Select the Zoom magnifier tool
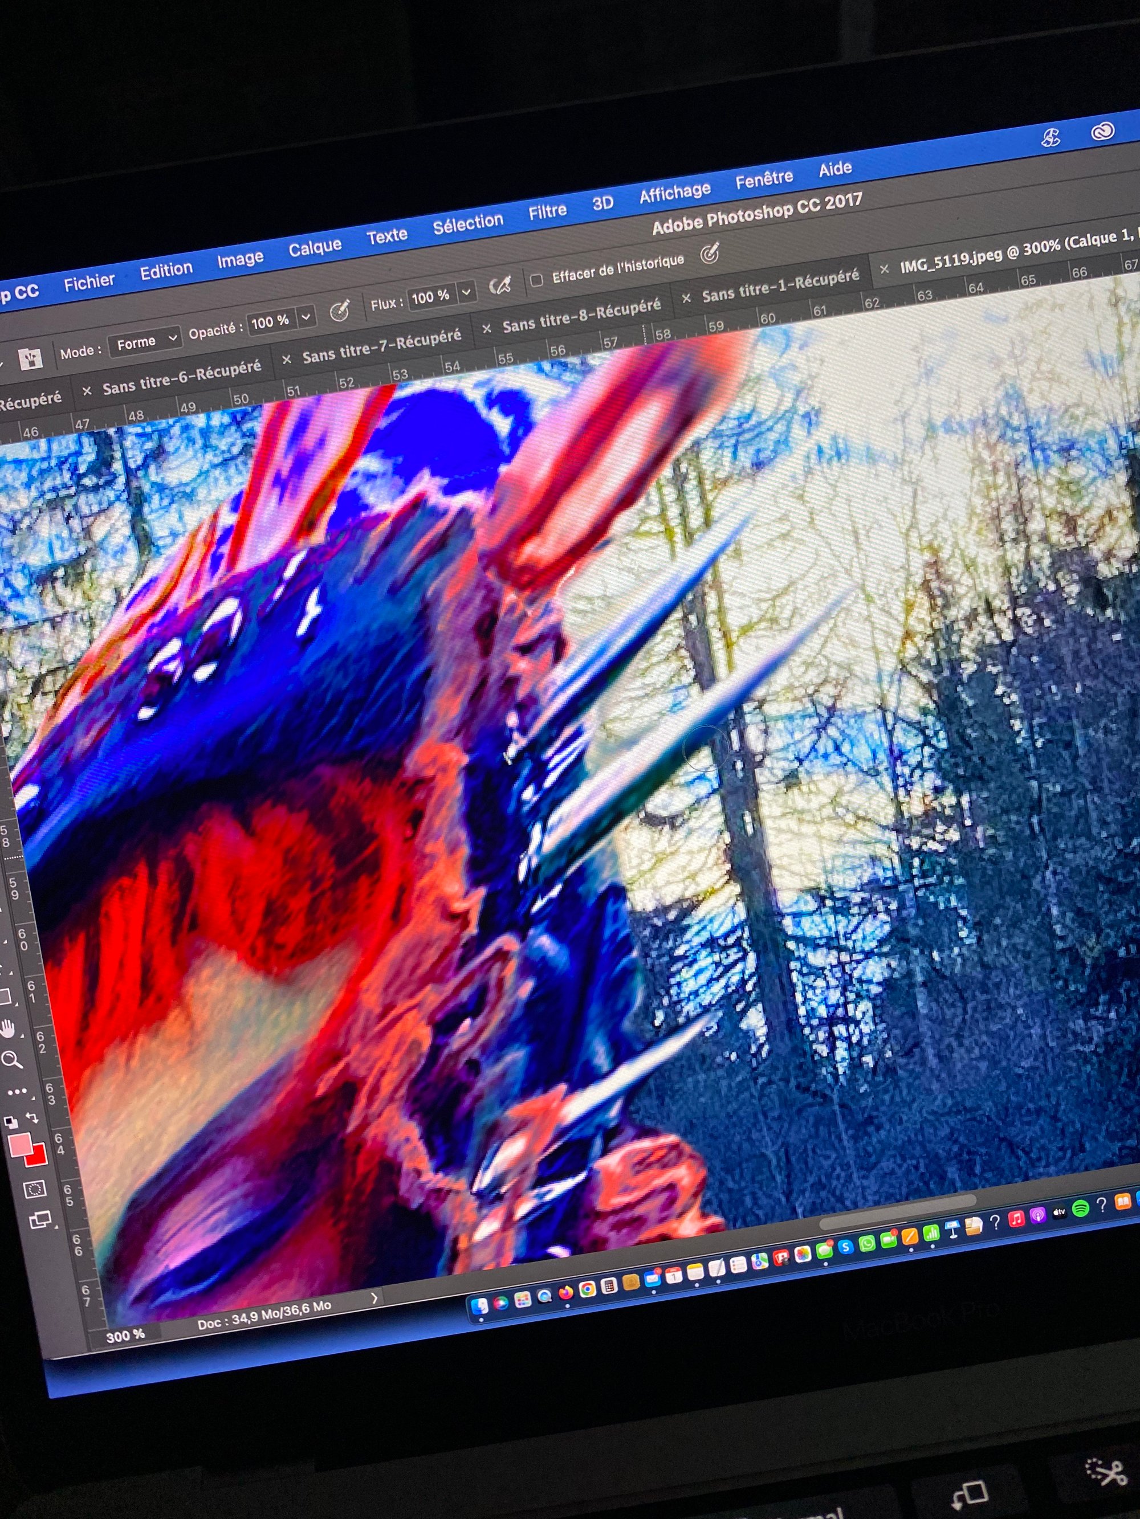 click(11, 1060)
